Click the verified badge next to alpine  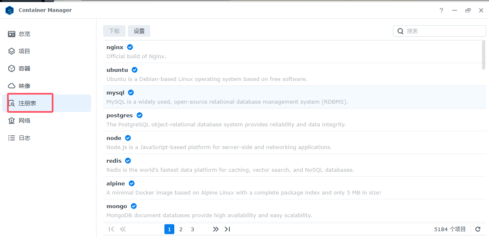(132, 183)
